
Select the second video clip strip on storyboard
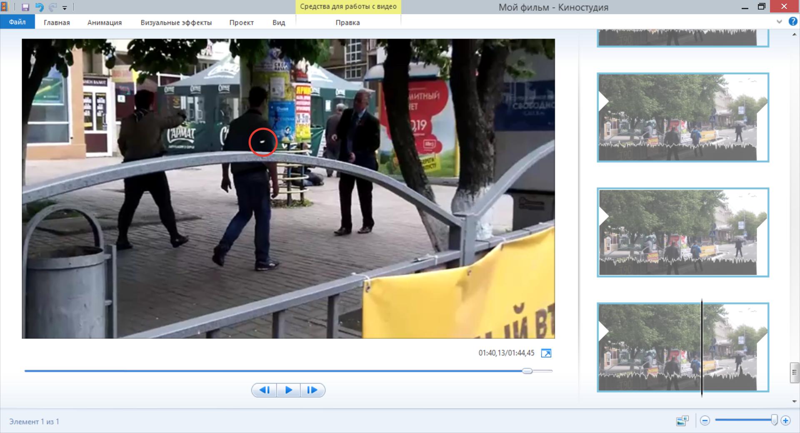[683, 117]
